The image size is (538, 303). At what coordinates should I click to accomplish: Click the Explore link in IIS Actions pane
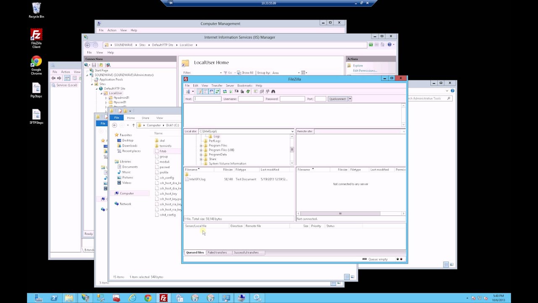358,66
